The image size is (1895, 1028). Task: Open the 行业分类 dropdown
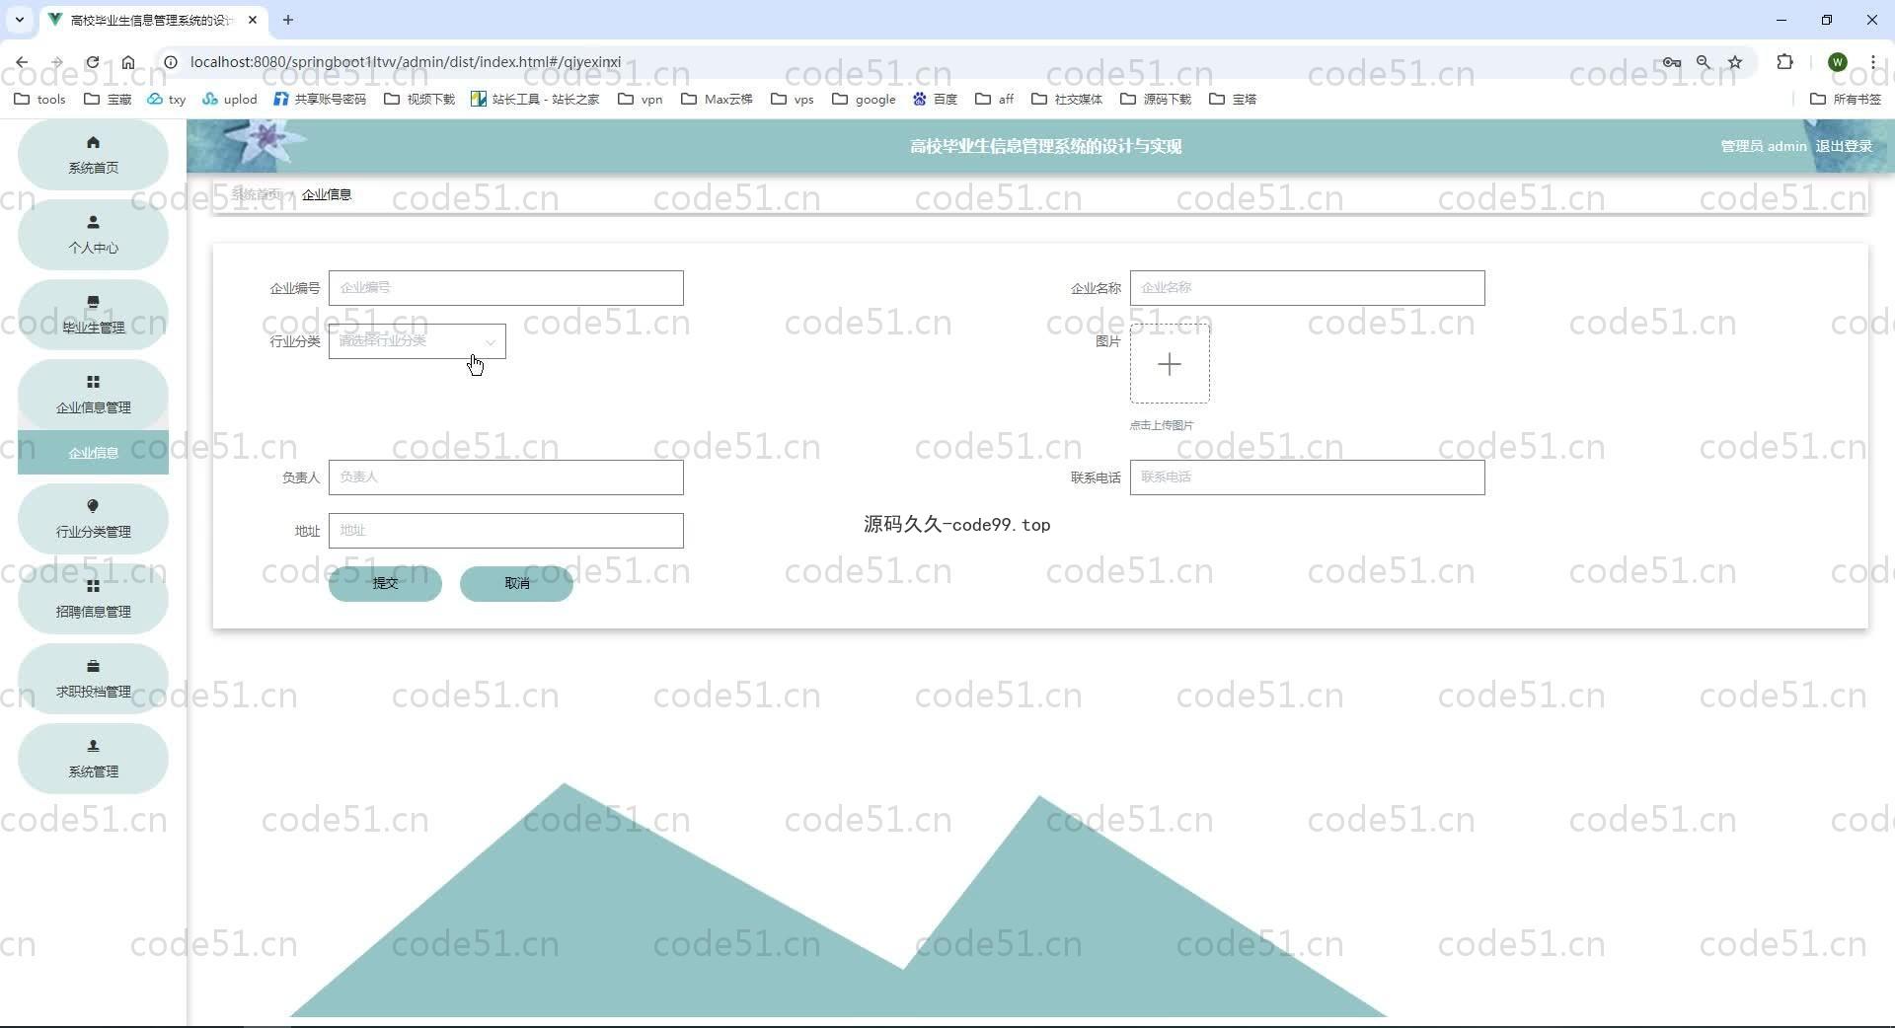(x=417, y=341)
